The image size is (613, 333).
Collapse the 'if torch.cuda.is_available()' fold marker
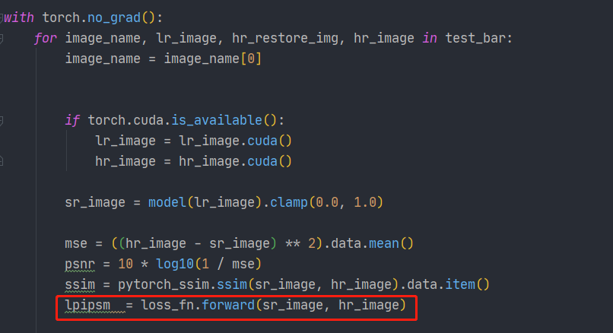[x=2, y=120]
